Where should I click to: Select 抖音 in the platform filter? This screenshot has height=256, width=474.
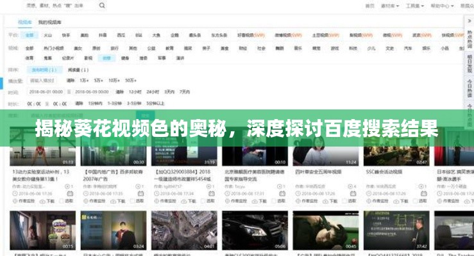coord(103,35)
